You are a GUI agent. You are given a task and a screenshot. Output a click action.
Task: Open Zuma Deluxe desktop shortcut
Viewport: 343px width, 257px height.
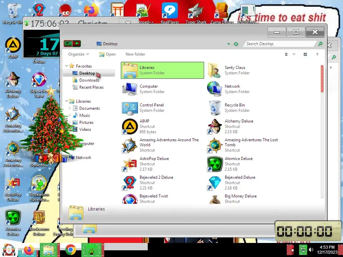pyautogui.click(x=222, y=13)
